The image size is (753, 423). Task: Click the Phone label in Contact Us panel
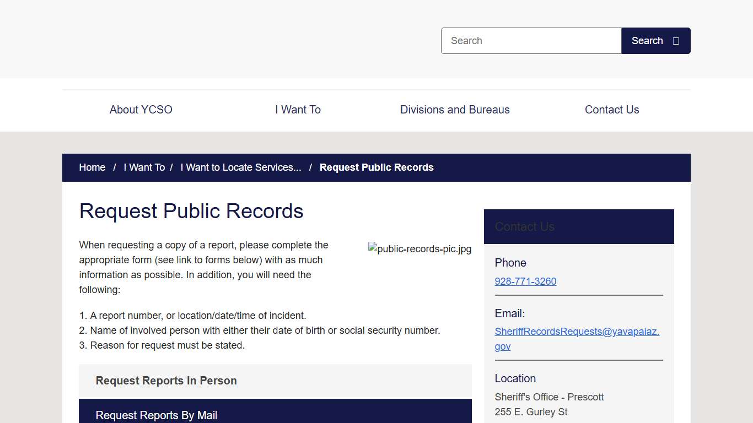[510, 263]
